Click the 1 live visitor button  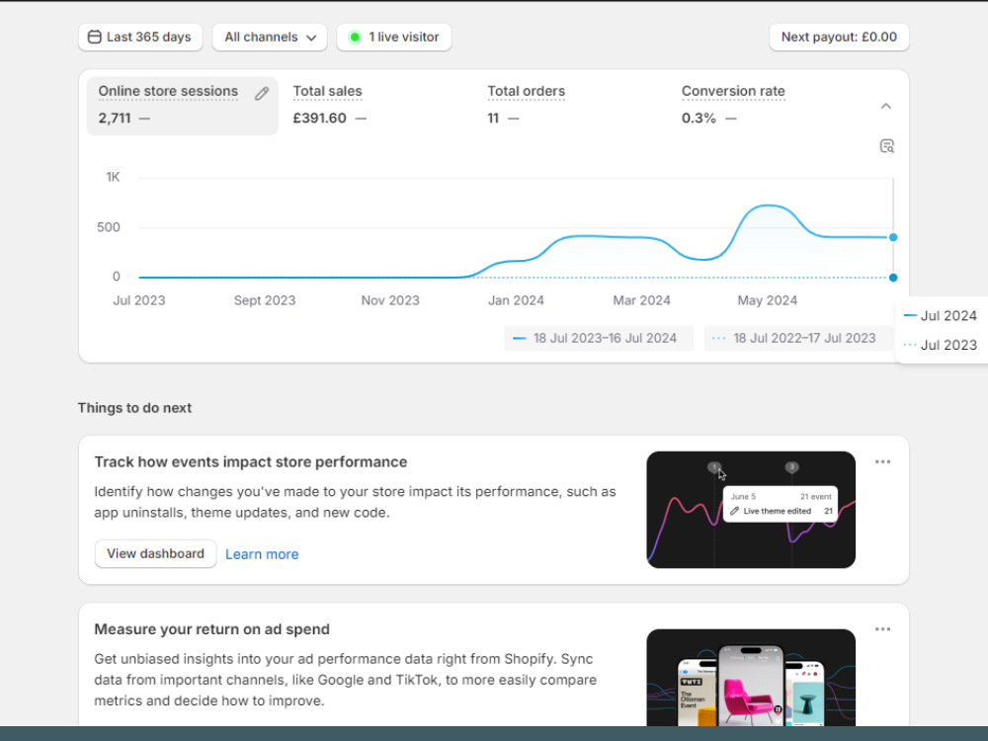point(394,38)
